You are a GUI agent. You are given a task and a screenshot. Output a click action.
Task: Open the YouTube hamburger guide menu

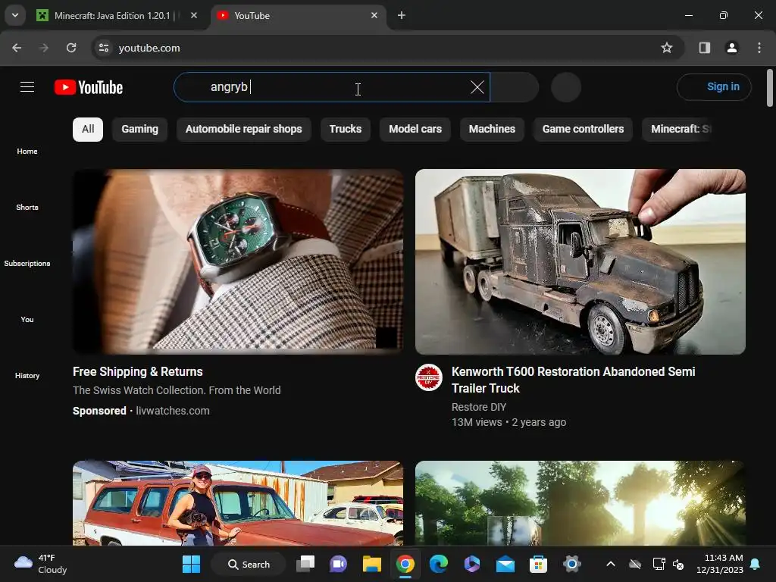click(x=27, y=87)
